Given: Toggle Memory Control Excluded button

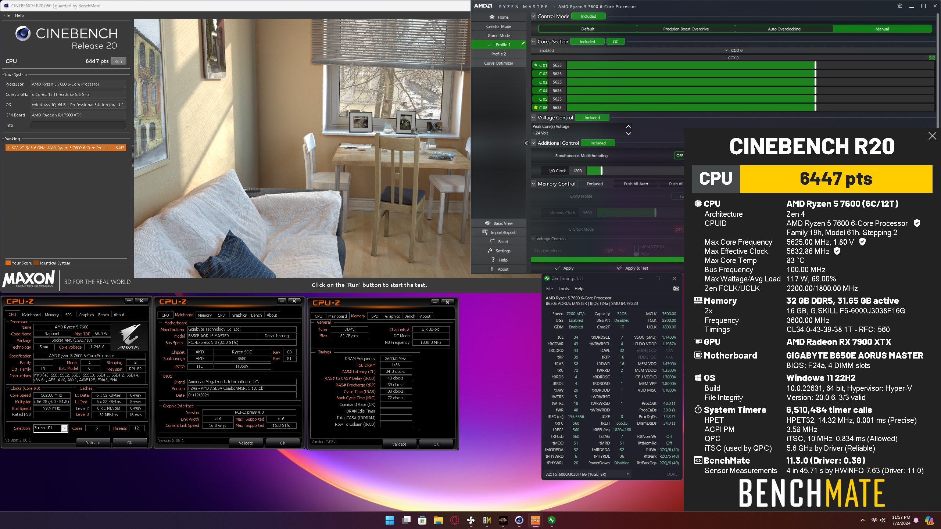Looking at the screenshot, I should [x=594, y=184].
